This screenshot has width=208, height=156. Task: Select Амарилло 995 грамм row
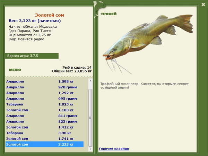coord(45,98)
